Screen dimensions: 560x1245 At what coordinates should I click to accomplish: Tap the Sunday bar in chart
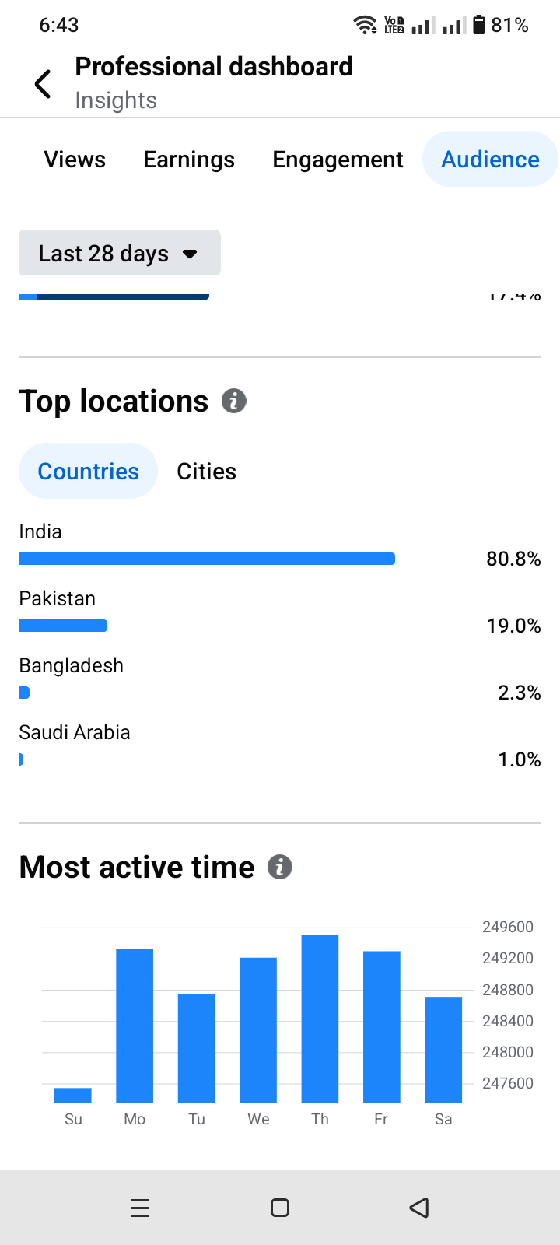pyautogui.click(x=73, y=1096)
